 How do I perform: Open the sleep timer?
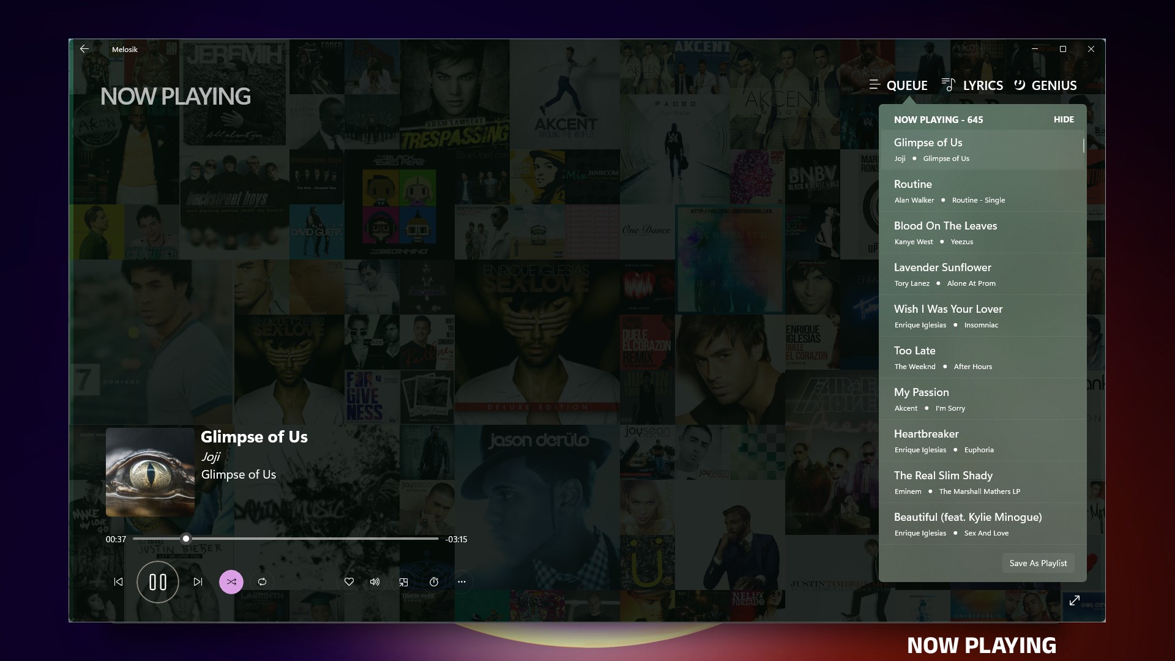tap(434, 582)
